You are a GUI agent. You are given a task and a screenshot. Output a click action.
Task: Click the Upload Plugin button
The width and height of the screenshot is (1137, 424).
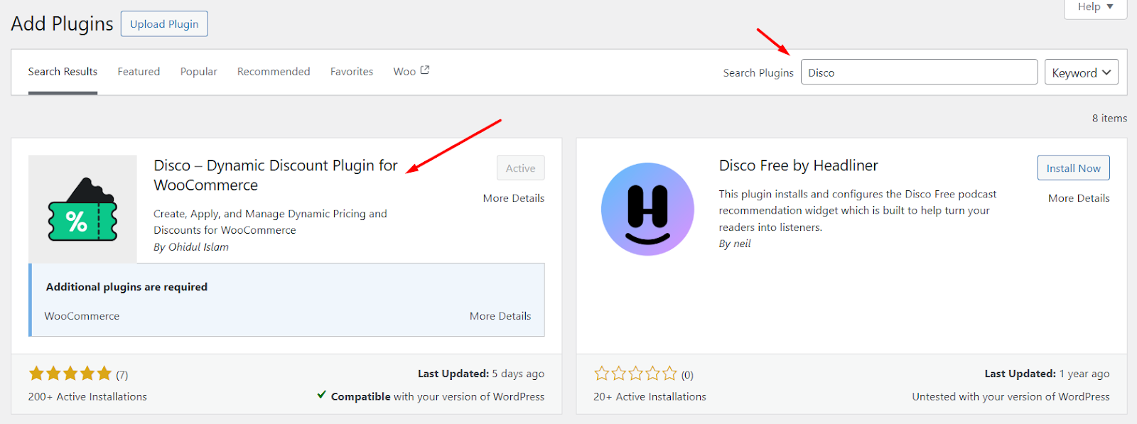pos(164,24)
